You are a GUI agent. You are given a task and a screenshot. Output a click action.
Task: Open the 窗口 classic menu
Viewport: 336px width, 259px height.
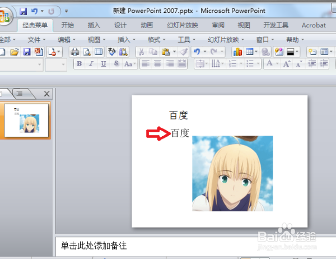[265, 40]
